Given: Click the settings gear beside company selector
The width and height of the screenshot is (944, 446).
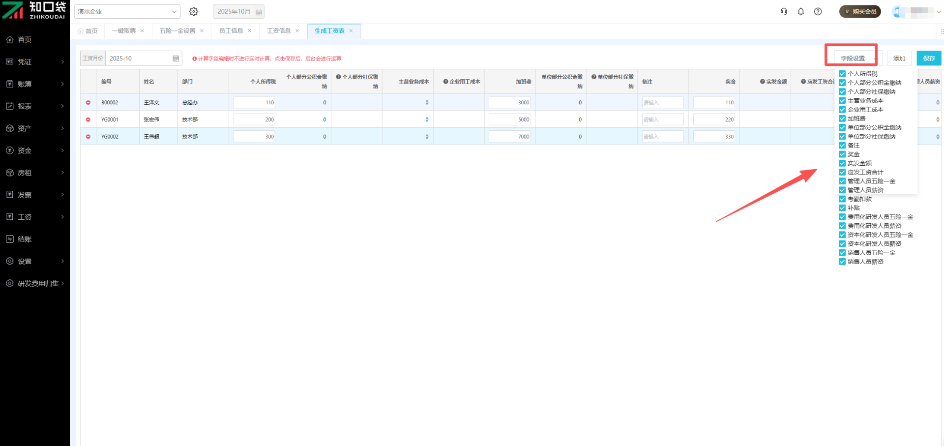Looking at the screenshot, I should (194, 11).
